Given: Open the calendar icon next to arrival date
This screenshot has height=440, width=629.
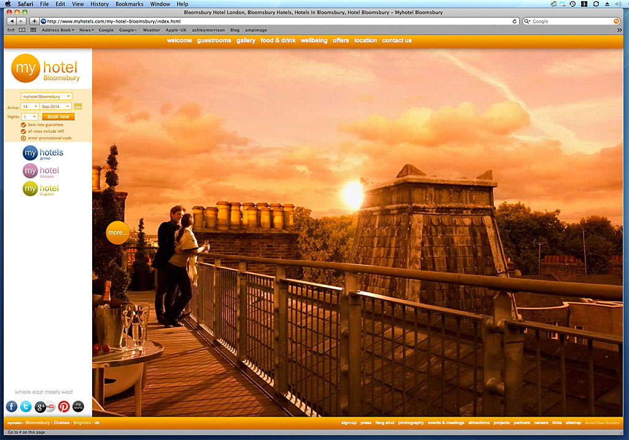Looking at the screenshot, I should (78, 106).
